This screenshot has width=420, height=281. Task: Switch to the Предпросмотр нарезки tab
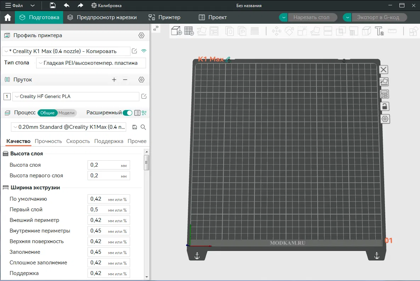pyautogui.click(x=102, y=17)
